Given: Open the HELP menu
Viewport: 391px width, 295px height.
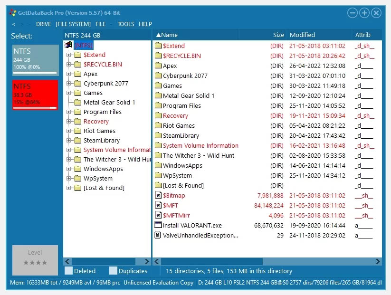Looking at the screenshot, I should [145, 24].
